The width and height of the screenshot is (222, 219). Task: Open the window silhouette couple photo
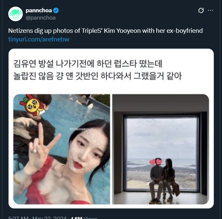pos(161,149)
